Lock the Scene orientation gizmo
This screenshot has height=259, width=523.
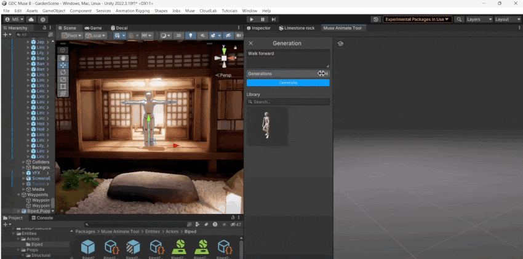[236, 47]
